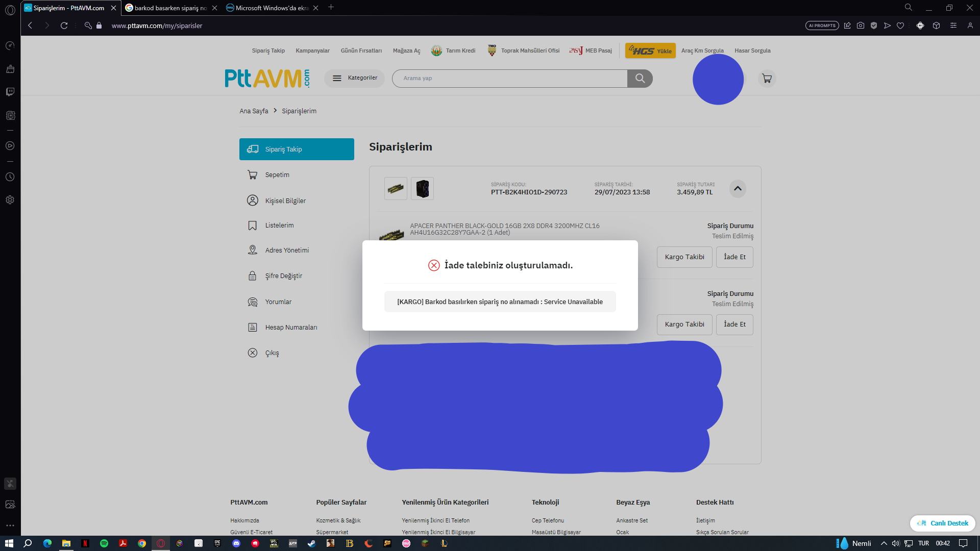This screenshot has width=980, height=551.
Task: Open the Kategoriler dropdown menu
Action: (x=355, y=79)
